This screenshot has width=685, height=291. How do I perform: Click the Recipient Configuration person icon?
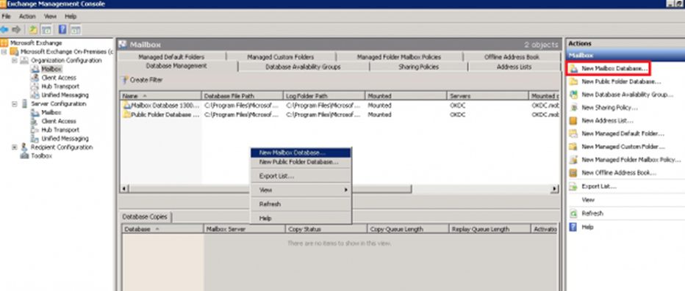24,147
